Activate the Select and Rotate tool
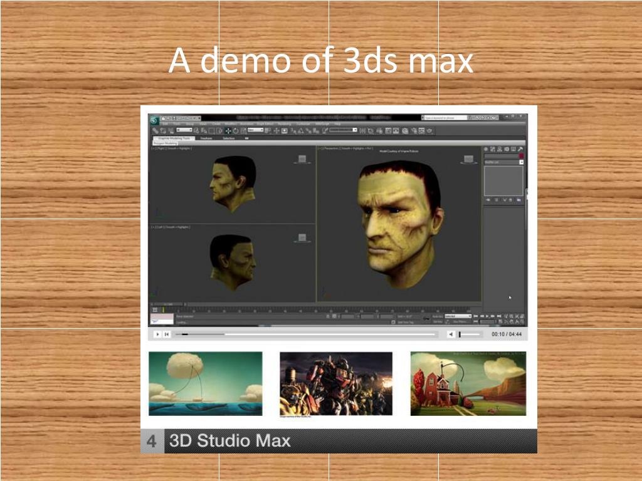 236,131
